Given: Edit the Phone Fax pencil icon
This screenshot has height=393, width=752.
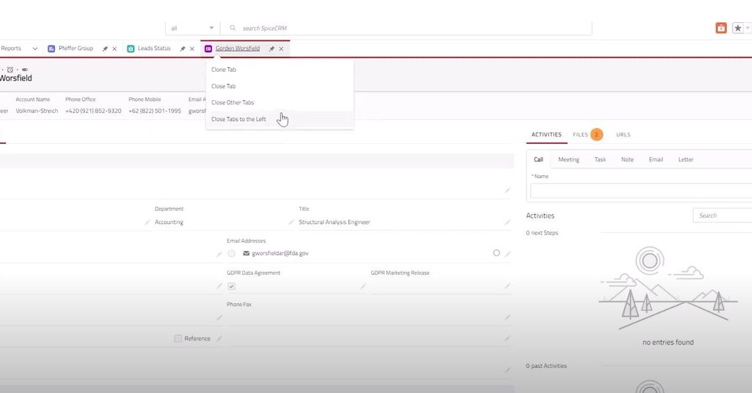Looking at the screenshot, I should (508, 318).
